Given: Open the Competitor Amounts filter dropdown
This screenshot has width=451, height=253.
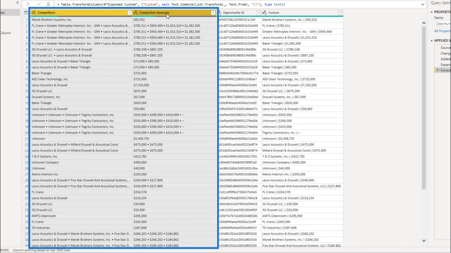Looking at the screenshot, I should tap(213, 13).
